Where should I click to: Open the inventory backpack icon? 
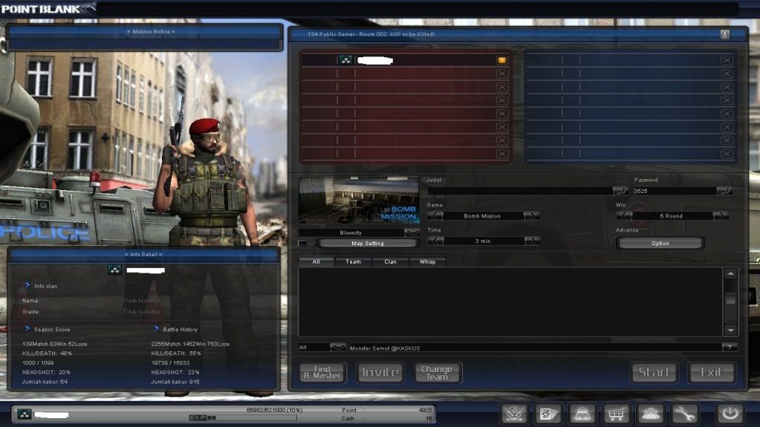pos(582,414)
